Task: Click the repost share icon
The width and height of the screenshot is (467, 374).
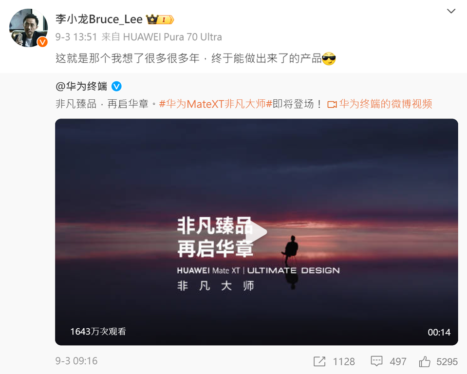Action: [319, 361]
